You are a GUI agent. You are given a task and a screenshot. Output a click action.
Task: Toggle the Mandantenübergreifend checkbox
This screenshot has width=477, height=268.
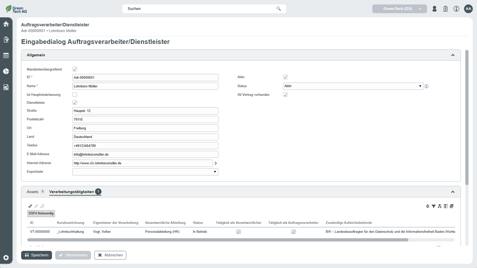pyautogui.click(x=75, y=69)
